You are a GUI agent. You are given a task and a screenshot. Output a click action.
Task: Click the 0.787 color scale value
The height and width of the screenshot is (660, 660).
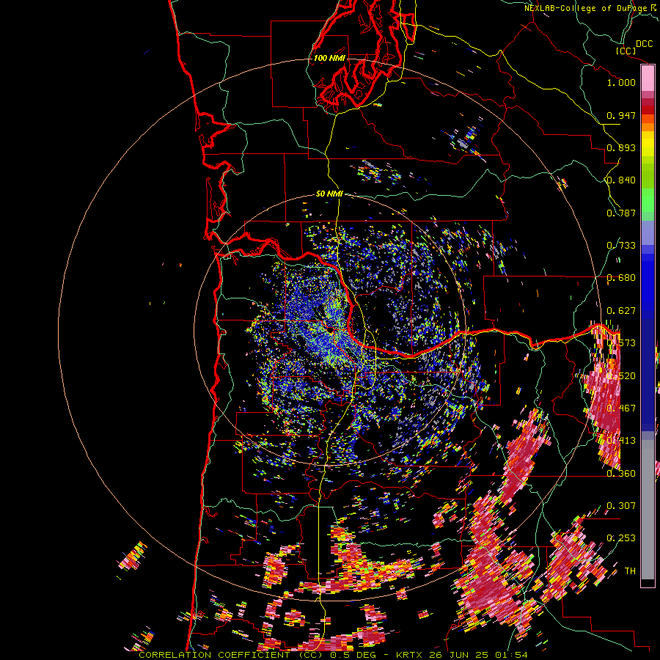(x=621, y=213)
